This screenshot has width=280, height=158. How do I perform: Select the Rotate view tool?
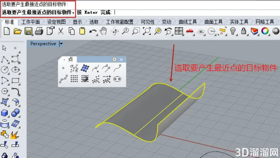pos(115,31)
